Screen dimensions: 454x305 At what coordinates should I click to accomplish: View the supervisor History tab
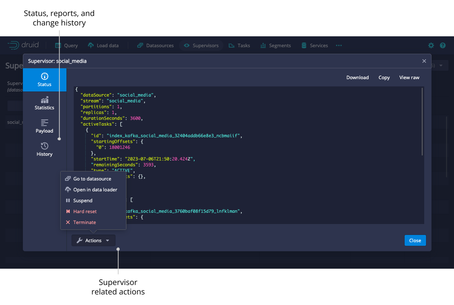(x=45, y=149)
